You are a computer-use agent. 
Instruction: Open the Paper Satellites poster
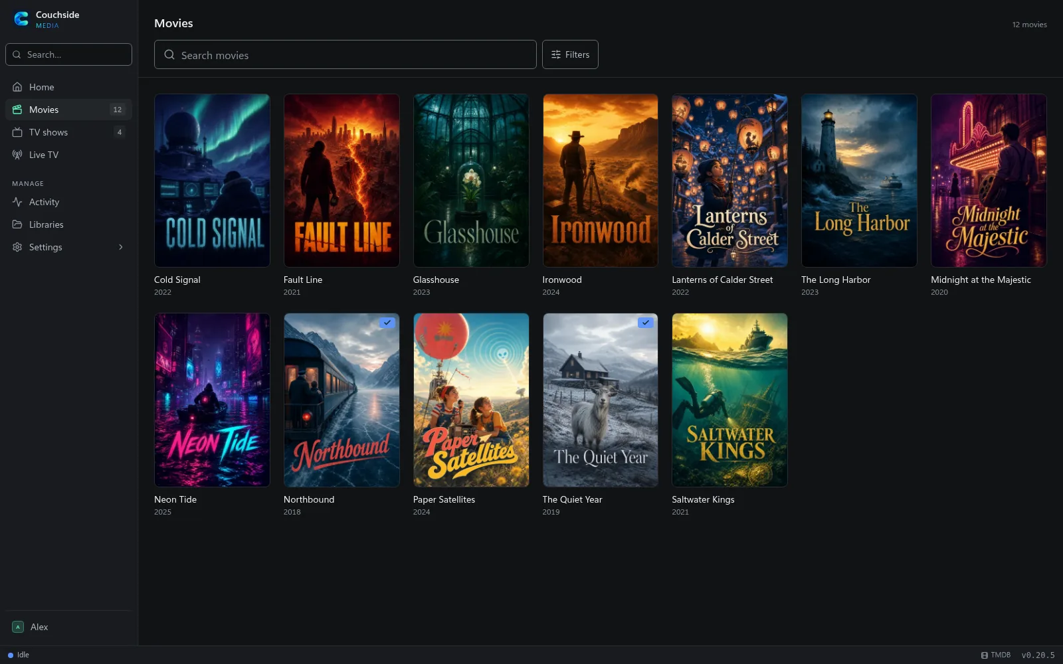471,400
